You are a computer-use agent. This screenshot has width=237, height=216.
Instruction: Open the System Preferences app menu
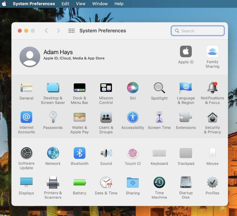pyautogui.click(x=34, y=4)
